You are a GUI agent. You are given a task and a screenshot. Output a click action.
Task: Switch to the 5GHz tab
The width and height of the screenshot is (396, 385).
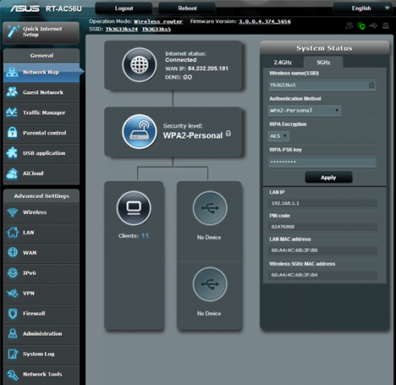(323, 63)
